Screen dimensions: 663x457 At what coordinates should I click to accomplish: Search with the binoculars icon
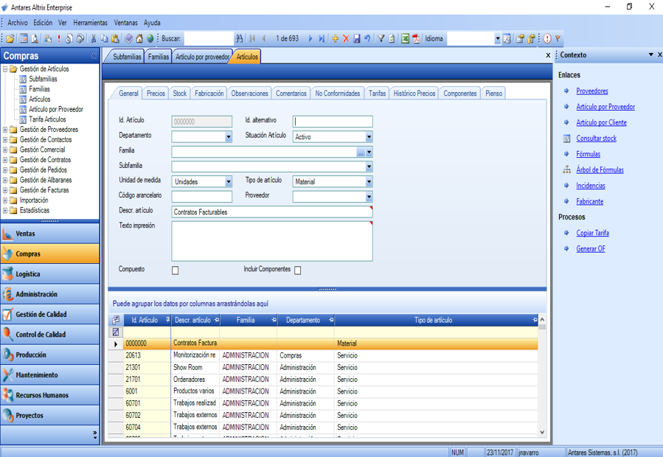240,38
